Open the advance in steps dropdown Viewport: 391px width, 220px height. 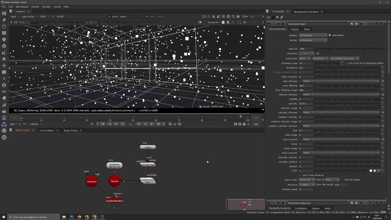point(307,185)
